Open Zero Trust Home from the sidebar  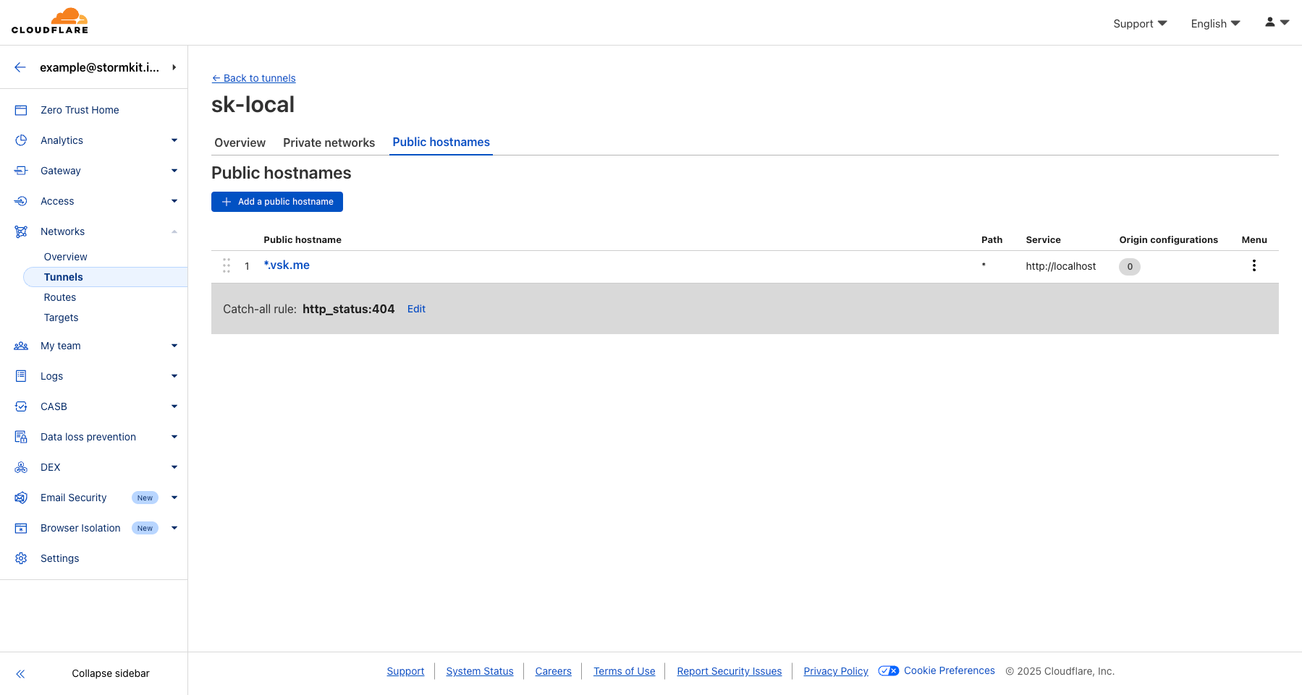click(x=20, y=109)
